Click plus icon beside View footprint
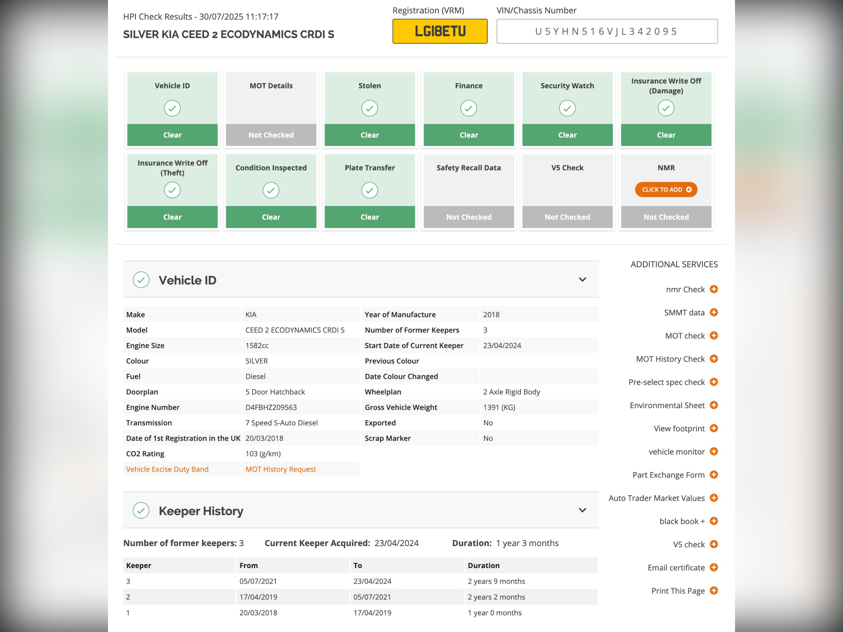Image resolution: width=843 pixels, height=632 pixels. (x=714, y=428)
